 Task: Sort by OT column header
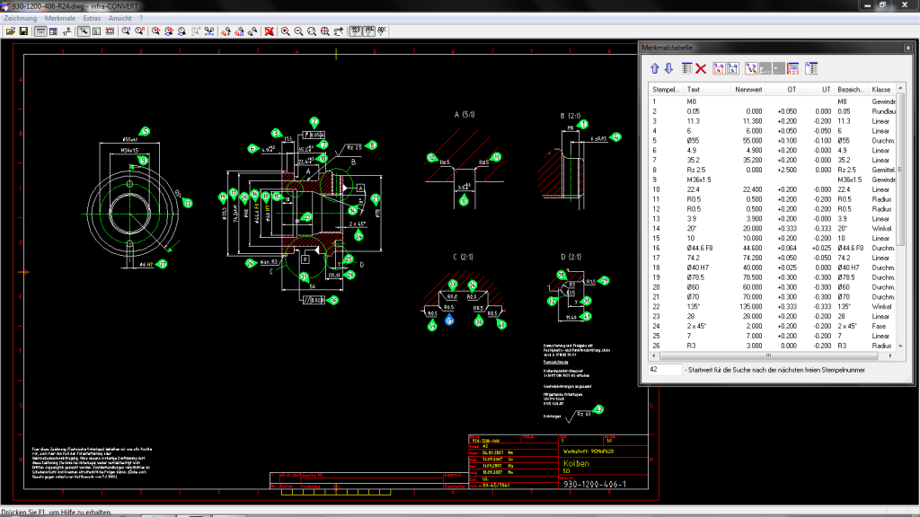[x=783, y=90]
